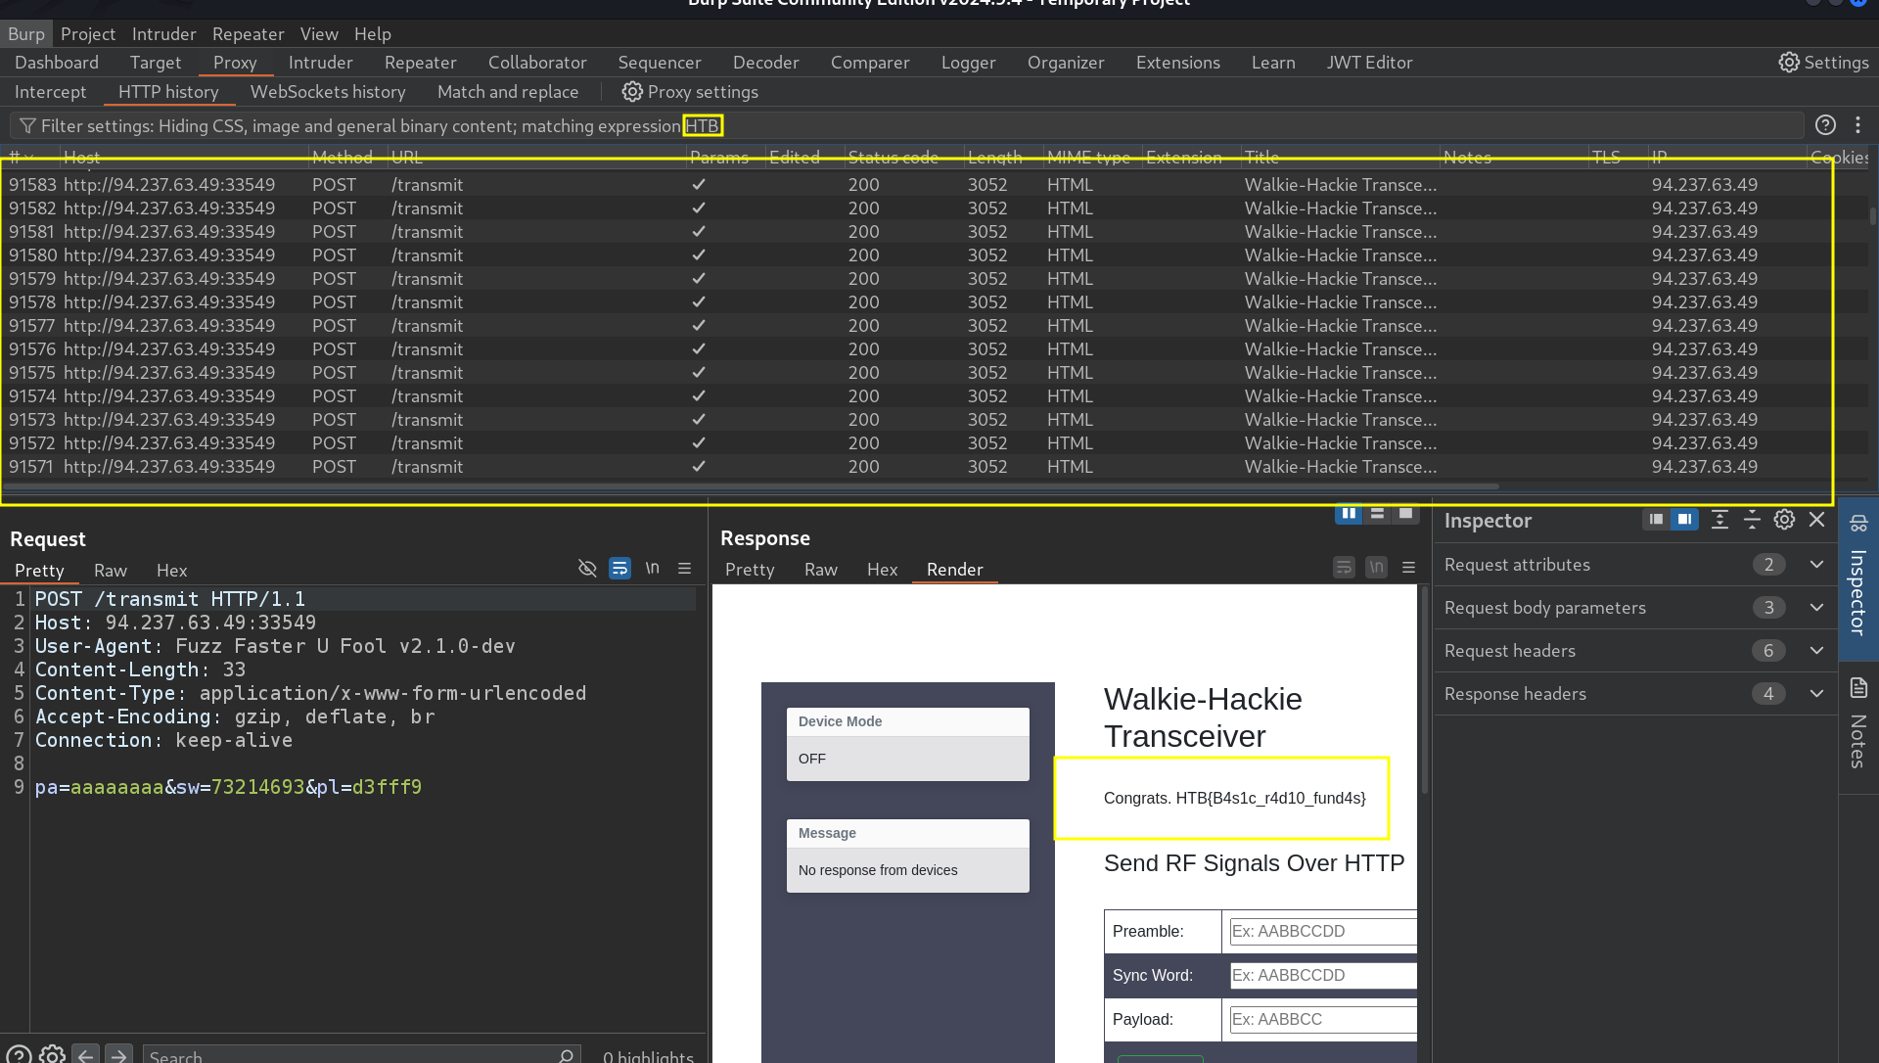Dock the Inspector panel on the left
This screenshot has height=1063, width=1879.
point(1656,520)
